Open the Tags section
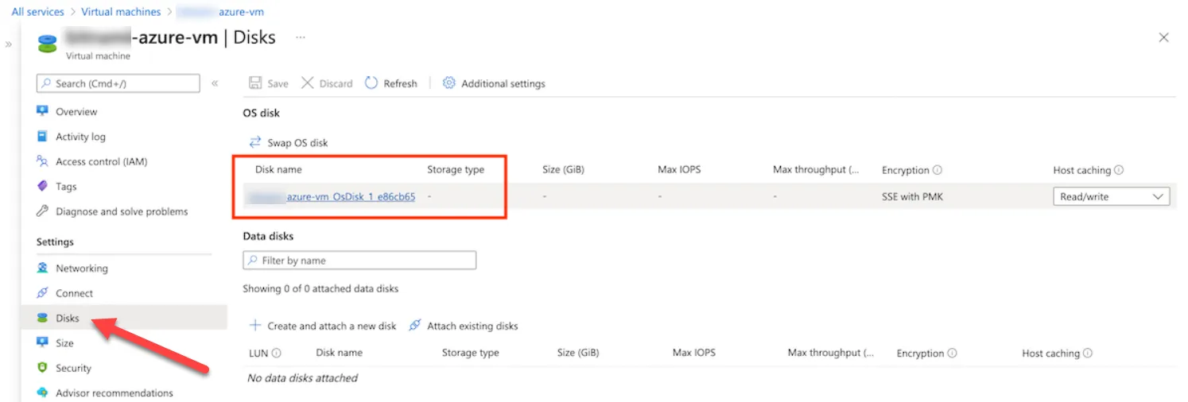The image size is (1188, 402). coord(66,187)
